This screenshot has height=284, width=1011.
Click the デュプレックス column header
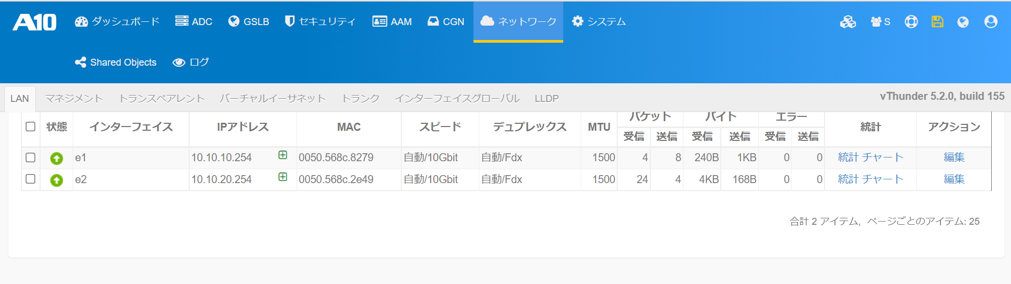pos(530,127)
